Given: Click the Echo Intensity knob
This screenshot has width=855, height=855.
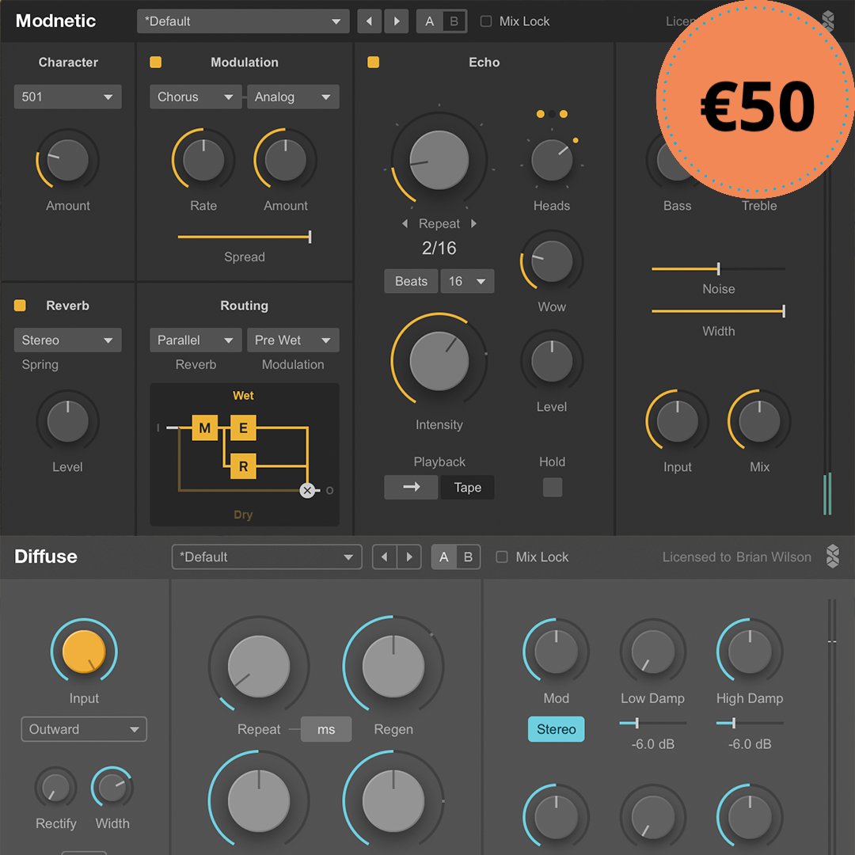Looking at the screenshot, I should [439, 360].
